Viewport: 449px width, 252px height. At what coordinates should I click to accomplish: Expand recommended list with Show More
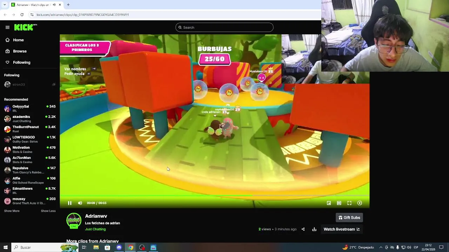pyautogui.click(x=12, y=211)
